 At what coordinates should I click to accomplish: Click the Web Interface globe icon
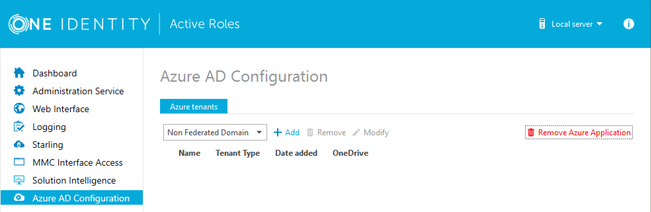[x=19, y=108]
